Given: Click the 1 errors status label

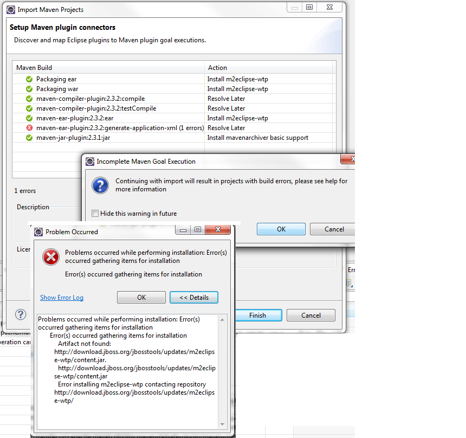Looking at the screenshot, I should coord(25,191).
